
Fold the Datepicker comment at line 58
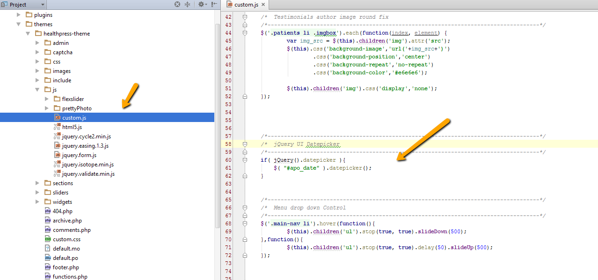coord(245,144)
